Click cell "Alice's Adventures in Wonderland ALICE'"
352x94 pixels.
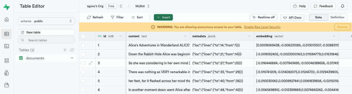(158, 45)
